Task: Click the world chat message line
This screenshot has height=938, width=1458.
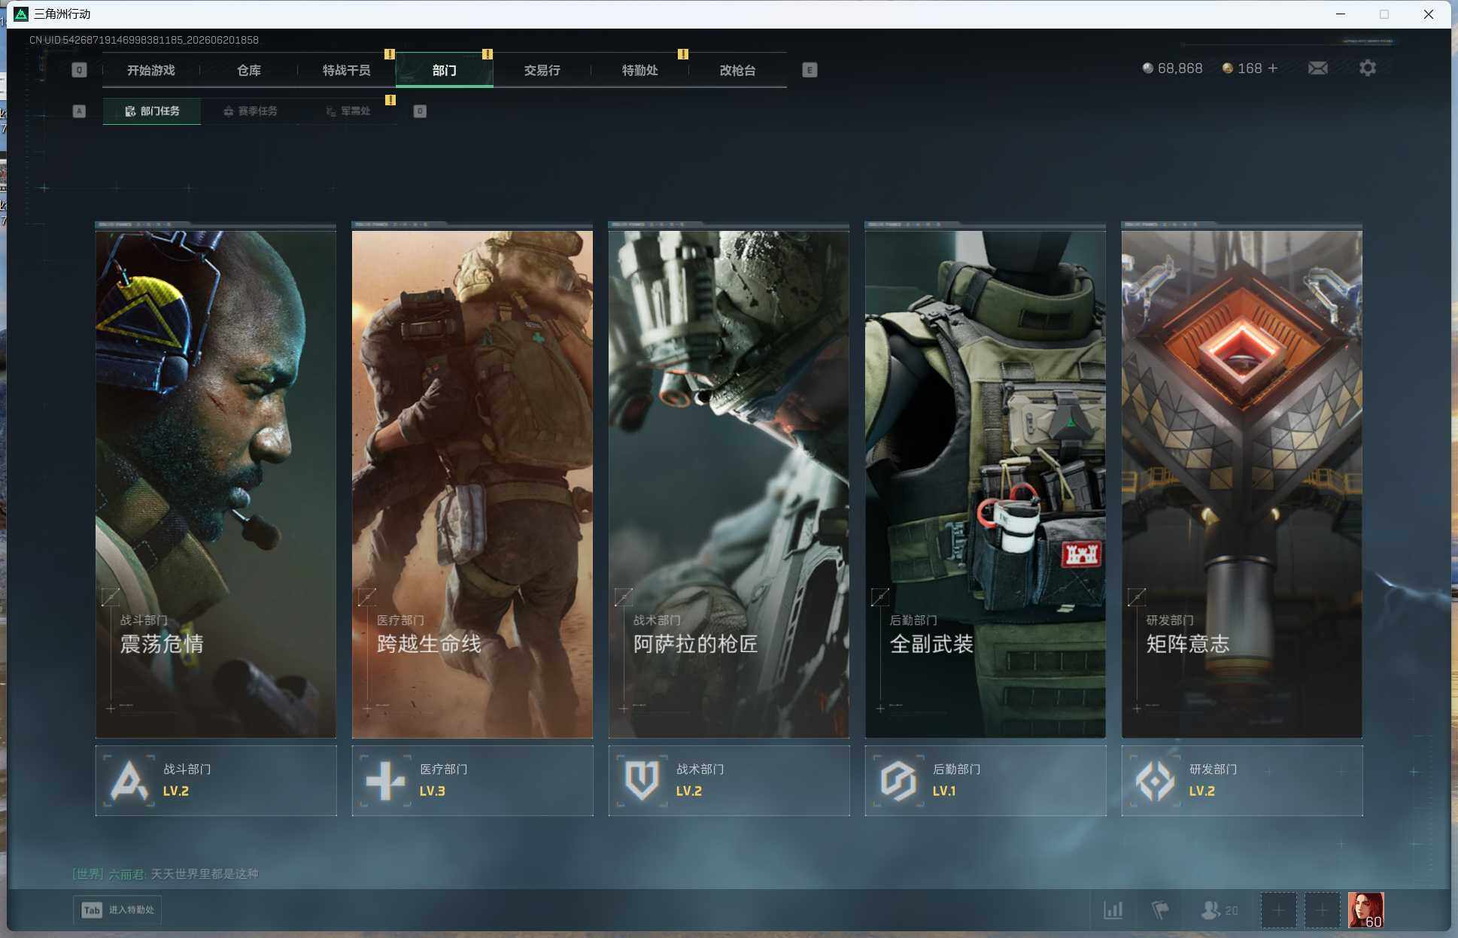Action: pyautogui.click(x=166, y=874)
